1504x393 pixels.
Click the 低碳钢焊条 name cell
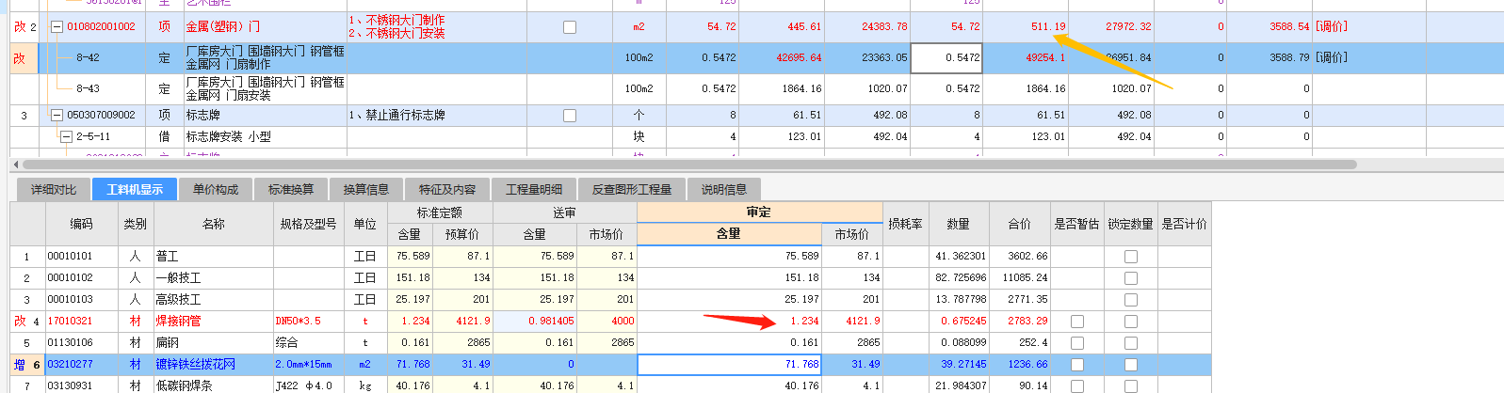(x=214, y=386)
